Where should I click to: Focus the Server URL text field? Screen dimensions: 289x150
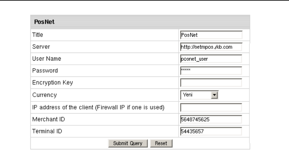tap(211, 47)
